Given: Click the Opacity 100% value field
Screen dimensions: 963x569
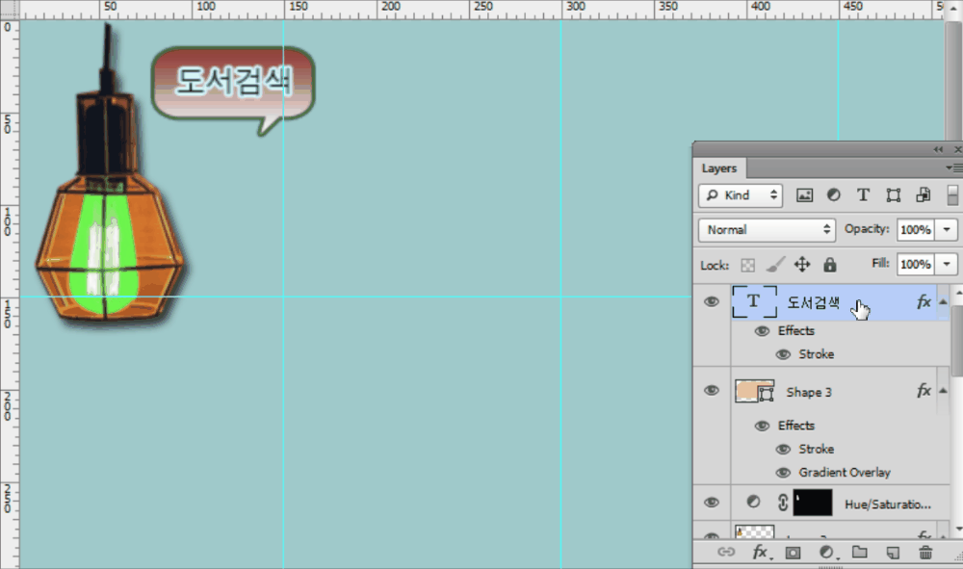Looking at the screenshot, I should point(915,229).
